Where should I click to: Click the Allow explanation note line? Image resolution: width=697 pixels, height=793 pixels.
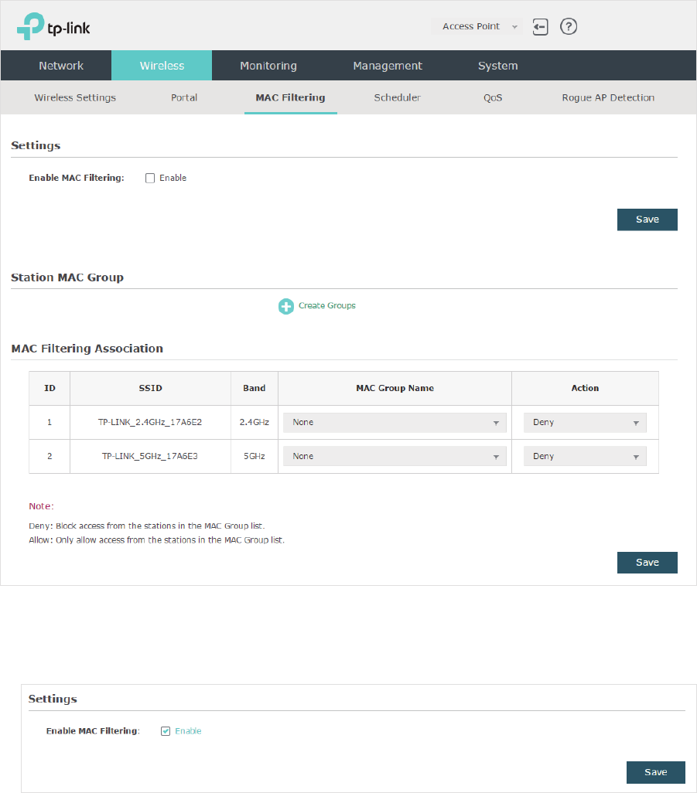(156, 540)
